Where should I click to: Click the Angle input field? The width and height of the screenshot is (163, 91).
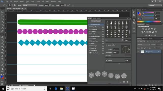116,49
